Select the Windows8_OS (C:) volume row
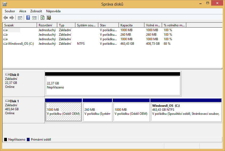This screenshot has height=151, width=225. point(21,44)
